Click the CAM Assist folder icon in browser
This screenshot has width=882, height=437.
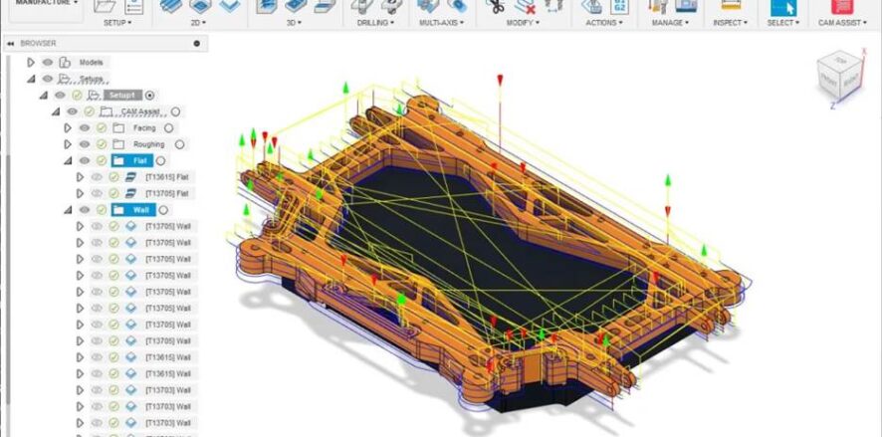pos(107,111)
